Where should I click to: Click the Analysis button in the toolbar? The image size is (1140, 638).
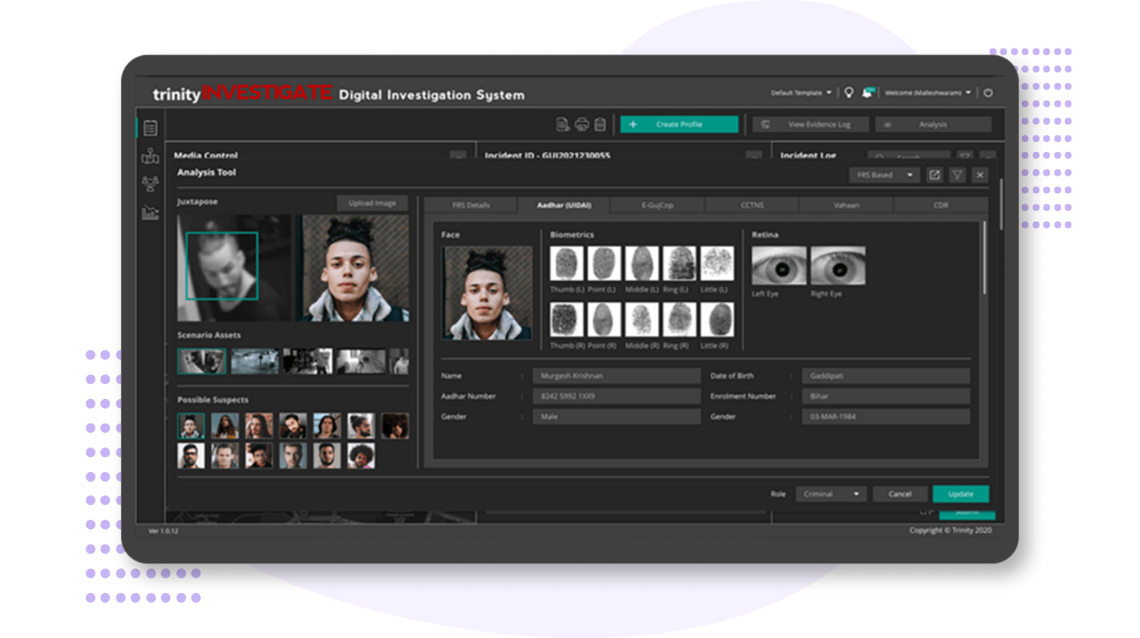933,124
